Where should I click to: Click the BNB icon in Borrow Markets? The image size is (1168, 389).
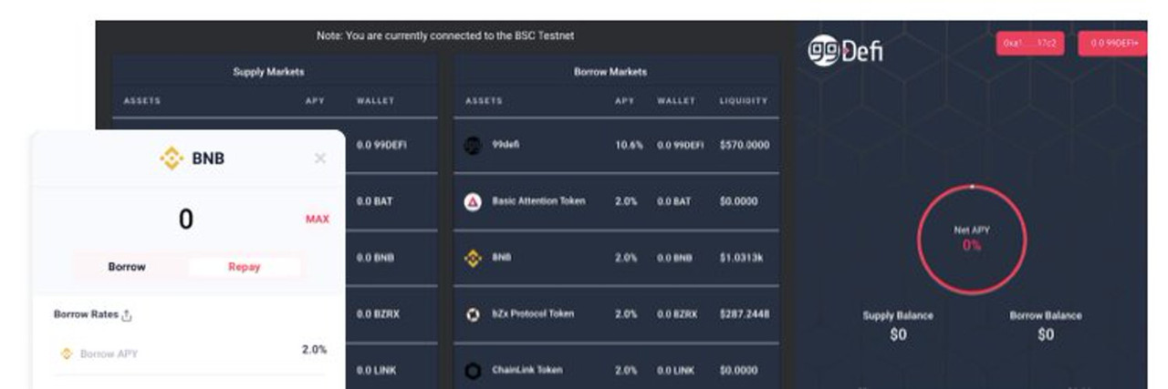473,258
